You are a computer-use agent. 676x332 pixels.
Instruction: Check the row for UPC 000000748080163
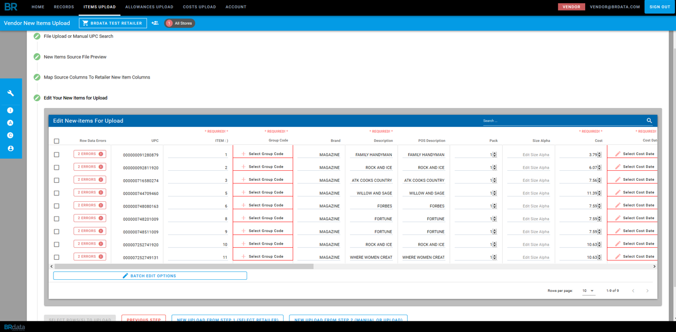(x=57, y=206)
